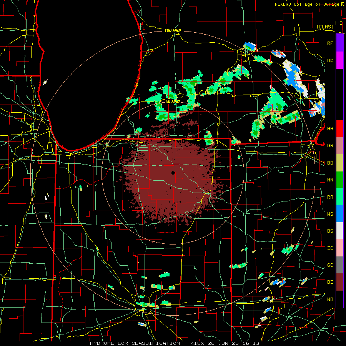
Task: Click the UK magenta legend swatch
Action: [x=339, y=60]
